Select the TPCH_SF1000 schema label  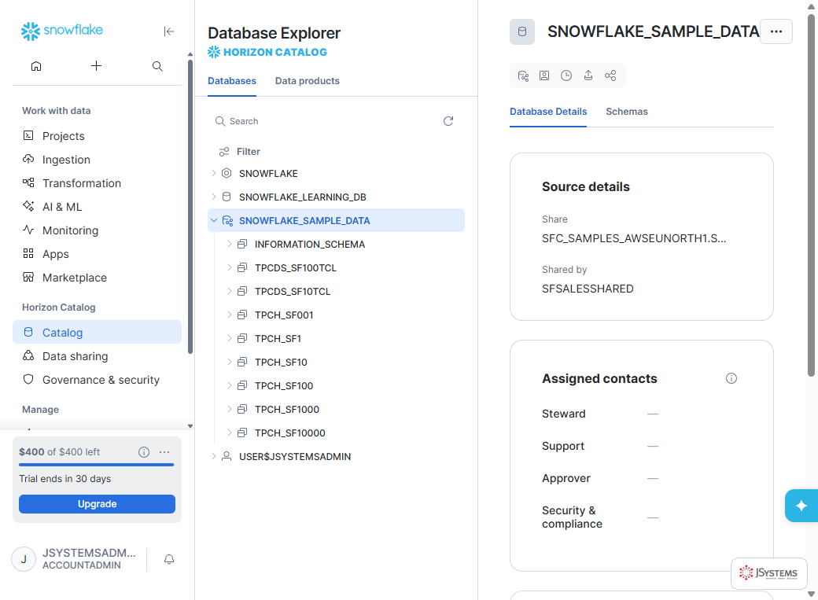[287, 409]
